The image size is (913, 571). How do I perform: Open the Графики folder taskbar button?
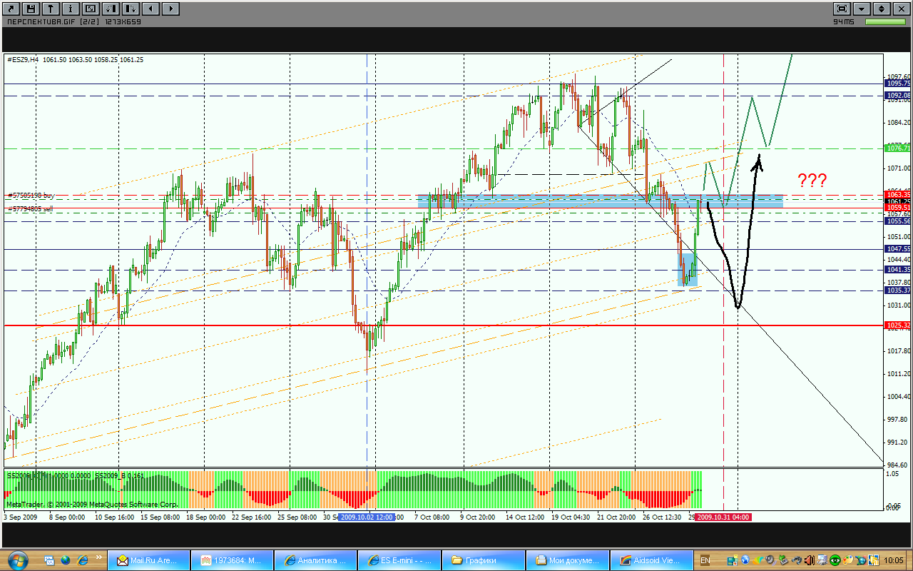482,560
